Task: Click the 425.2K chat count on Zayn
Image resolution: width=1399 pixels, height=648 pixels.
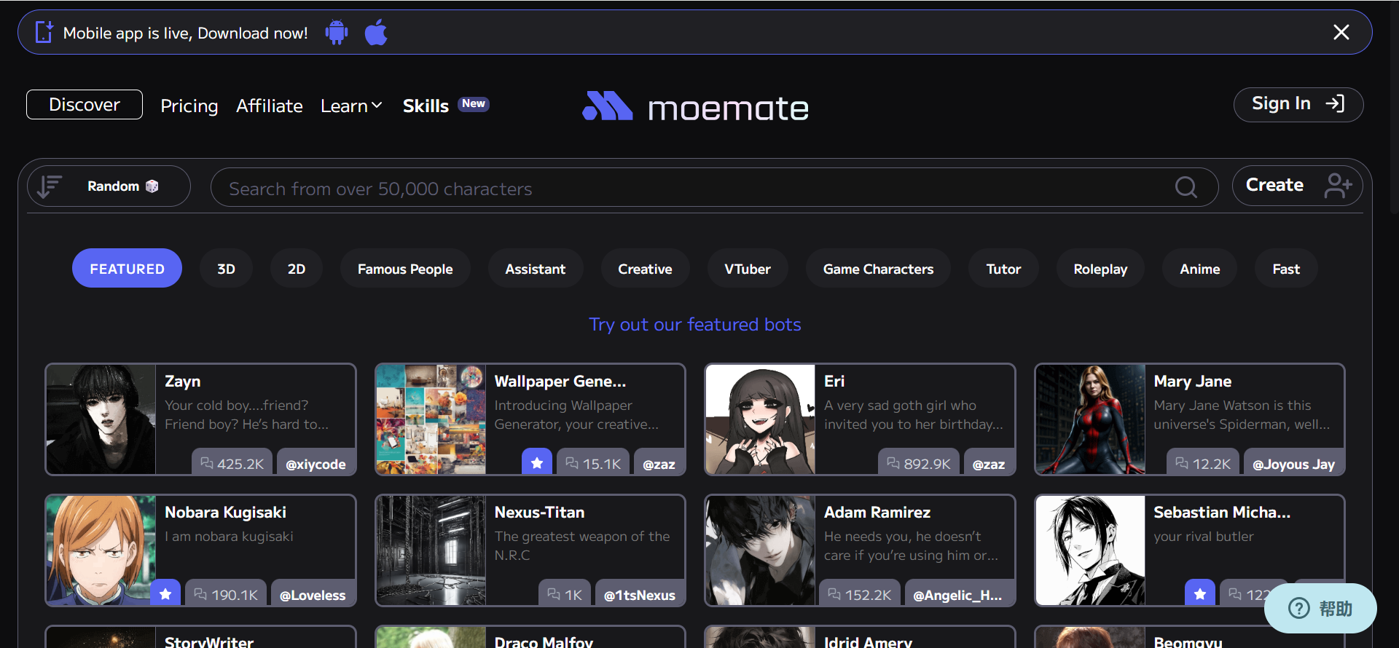Action: click(x=232, y=463)
